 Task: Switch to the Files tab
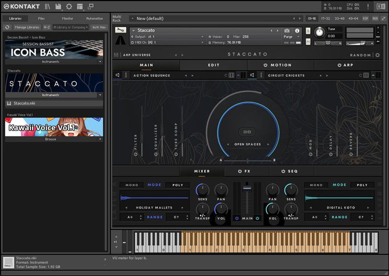pyautogui.click(x=41, y=19)
